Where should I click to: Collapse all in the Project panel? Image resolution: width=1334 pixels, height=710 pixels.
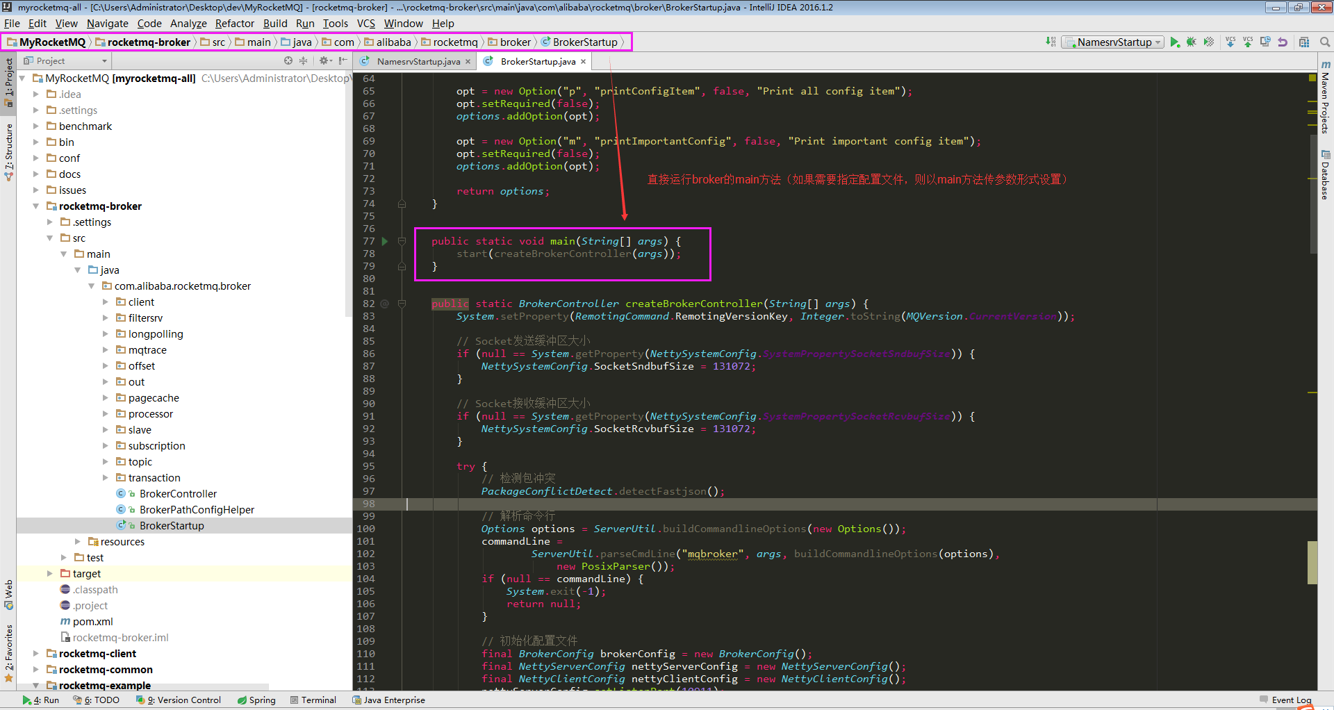coord(303,61)
